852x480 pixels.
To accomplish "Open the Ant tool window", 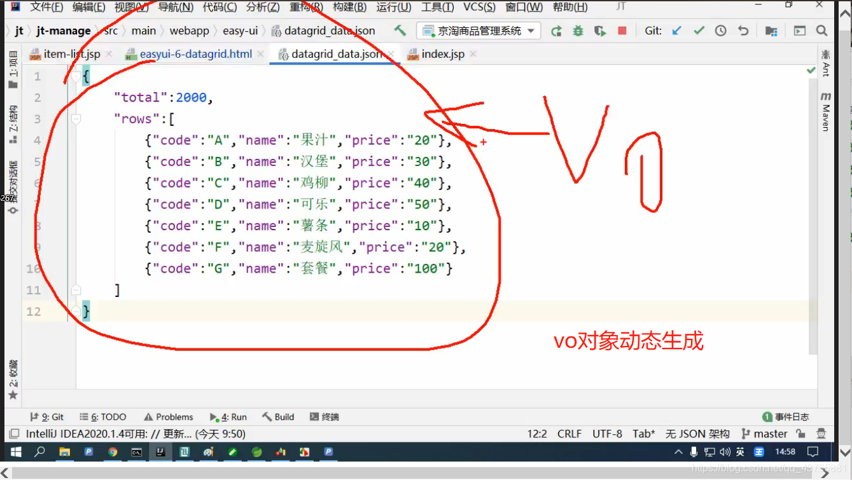I will (825, 62).
